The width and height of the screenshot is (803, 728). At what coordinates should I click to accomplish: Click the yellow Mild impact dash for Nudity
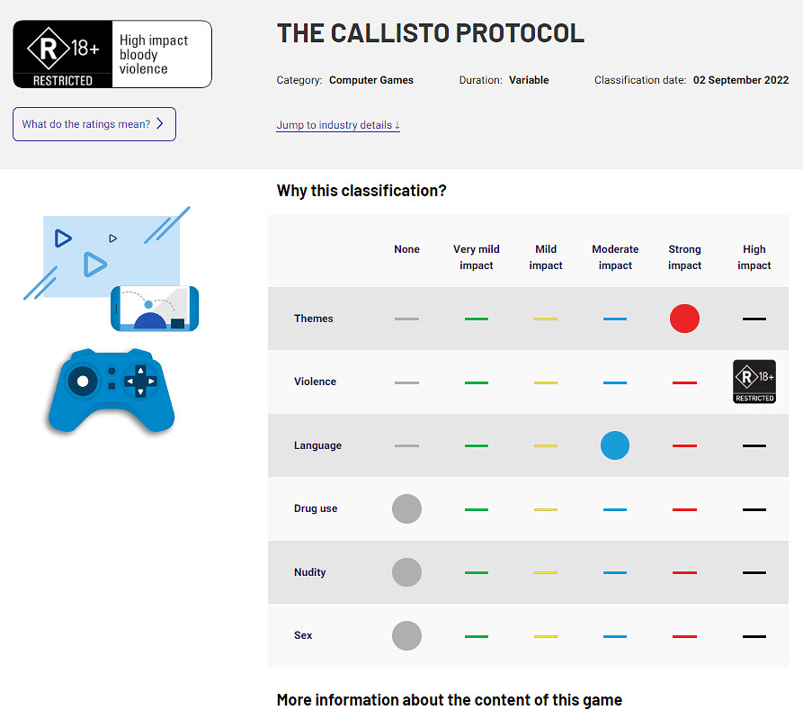(546, 572)
